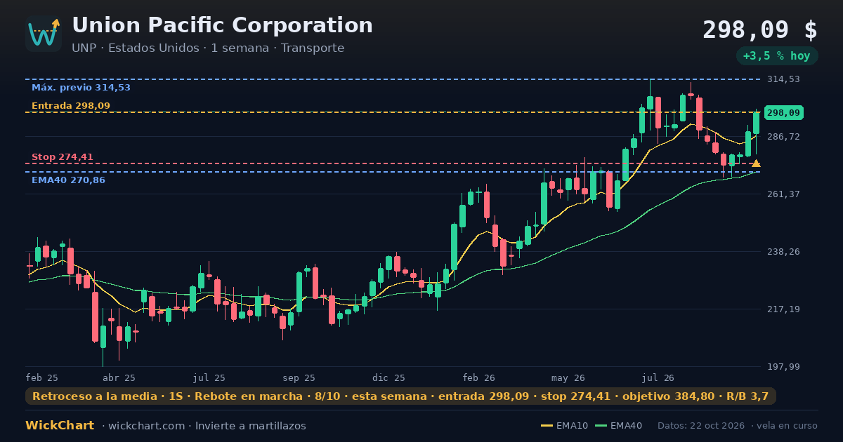Click the "Transporte" sector label

point(313,48)
